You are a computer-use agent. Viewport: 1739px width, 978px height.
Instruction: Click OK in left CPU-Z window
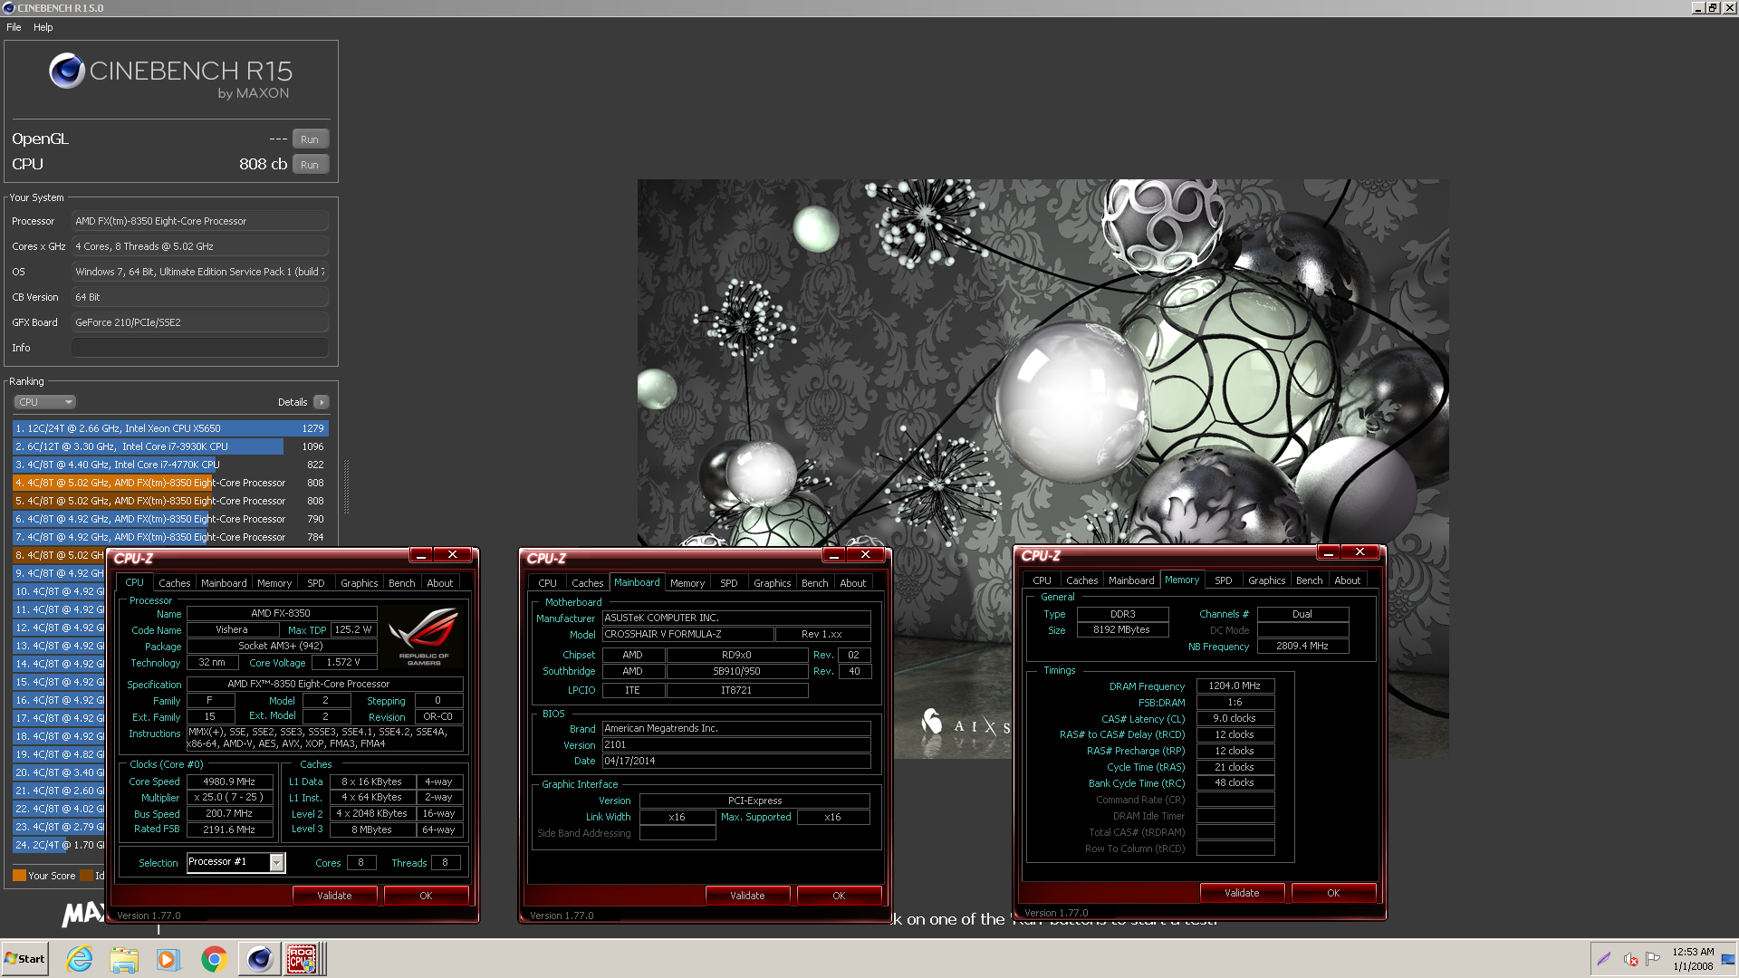point(426,896)
